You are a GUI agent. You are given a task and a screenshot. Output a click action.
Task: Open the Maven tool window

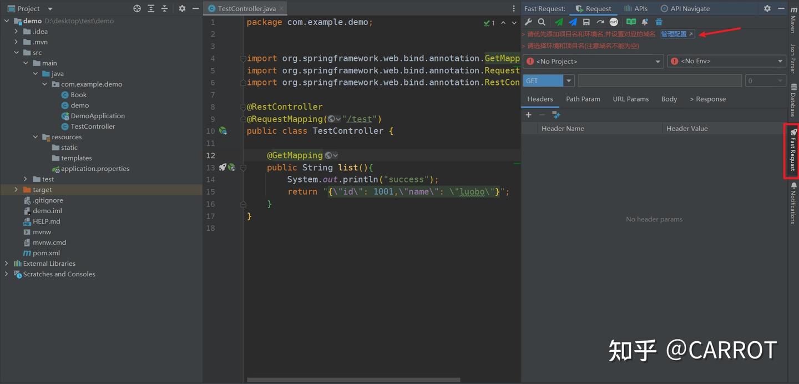[x=793, y=20]
